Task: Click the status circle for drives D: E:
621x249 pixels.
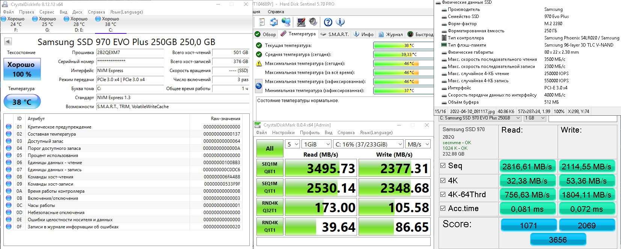Action: click(x=66, y=19)
